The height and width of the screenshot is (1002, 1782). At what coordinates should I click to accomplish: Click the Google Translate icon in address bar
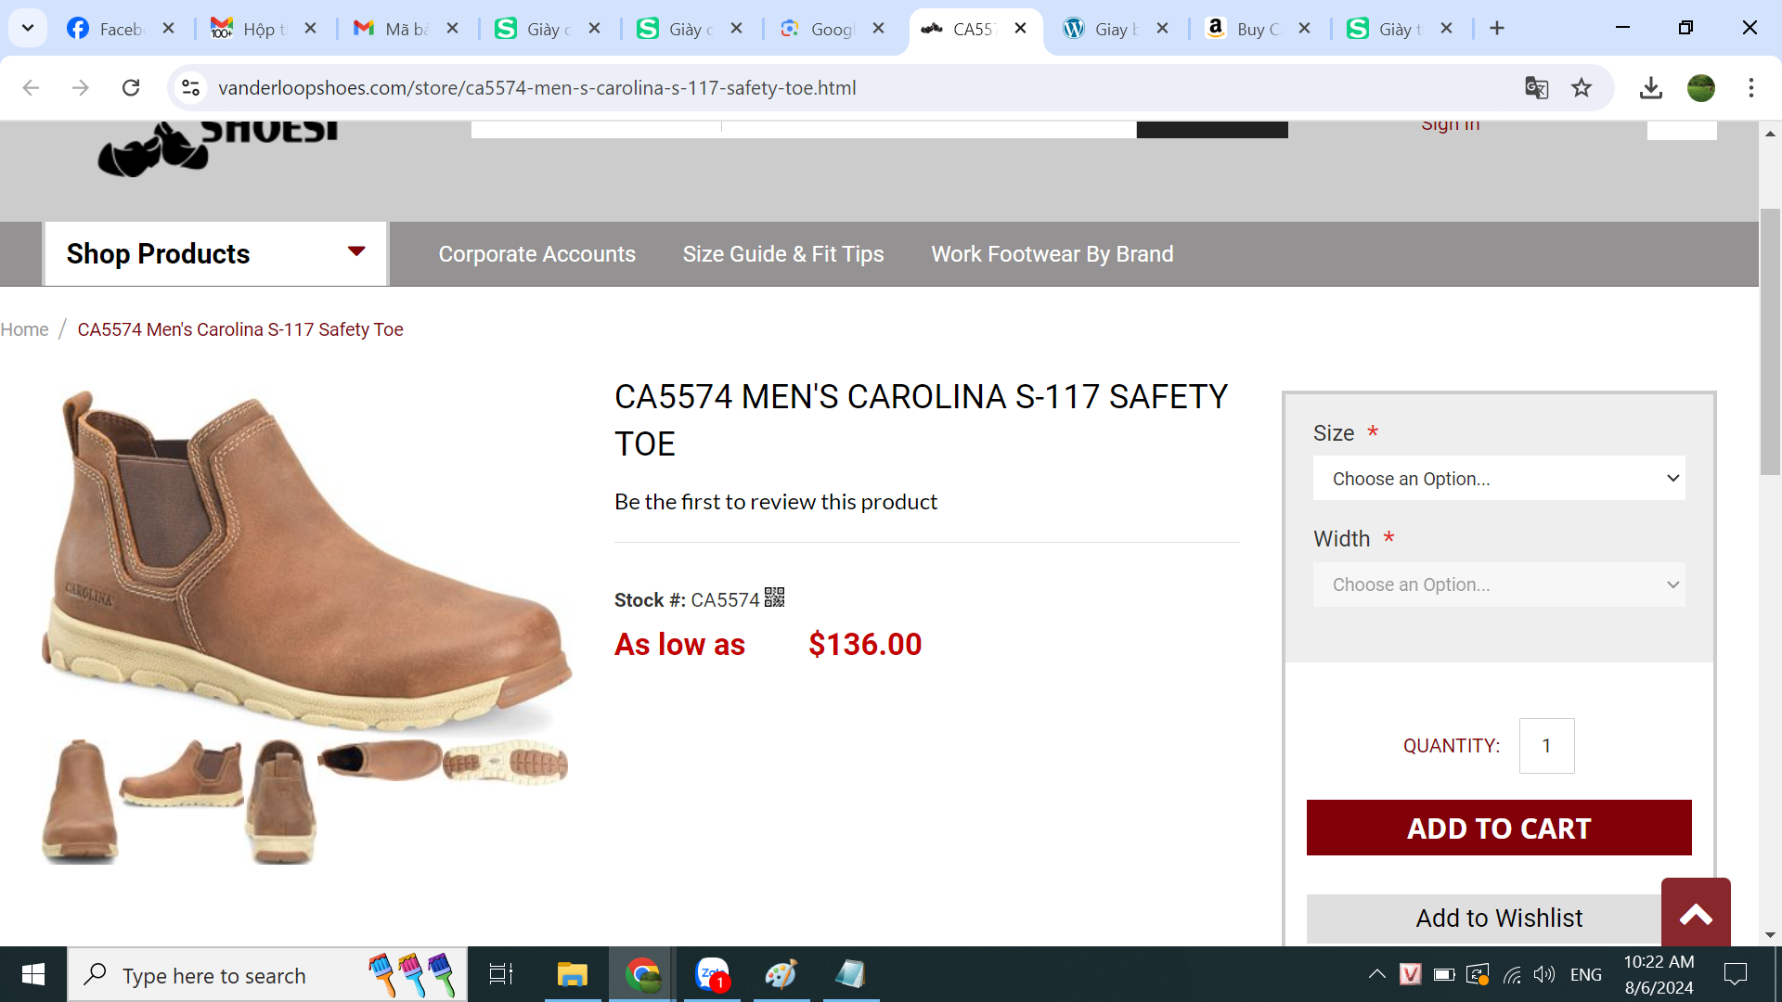(1536, 88)
